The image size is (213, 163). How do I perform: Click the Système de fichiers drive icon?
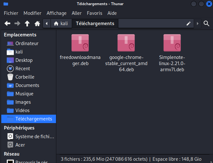click(x=10, y=137)
